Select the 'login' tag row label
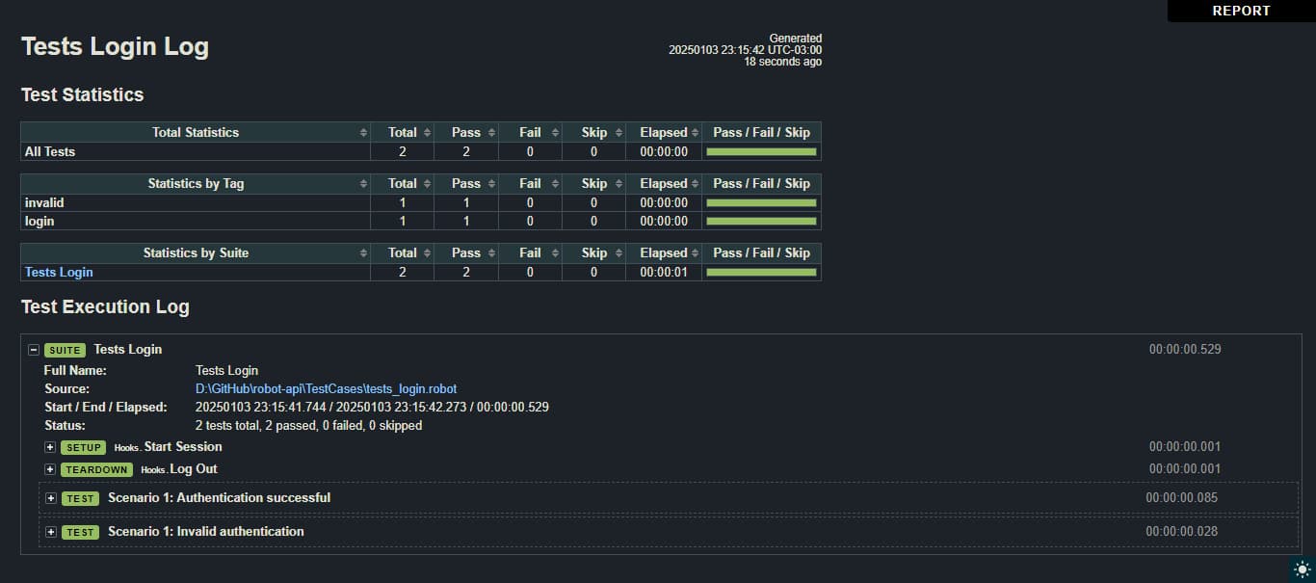 point(39,221)
